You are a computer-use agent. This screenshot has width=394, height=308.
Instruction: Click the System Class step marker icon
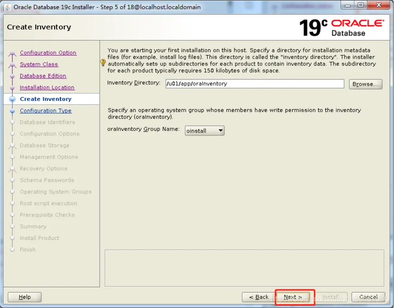coord(12,65)
